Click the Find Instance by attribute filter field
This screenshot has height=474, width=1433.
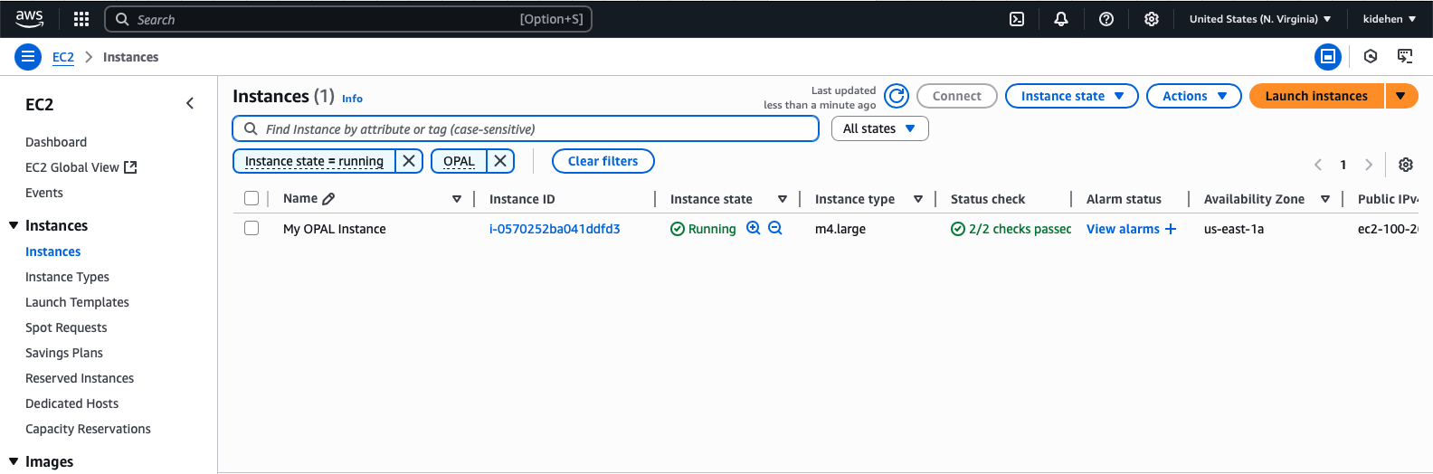[526, 128]
